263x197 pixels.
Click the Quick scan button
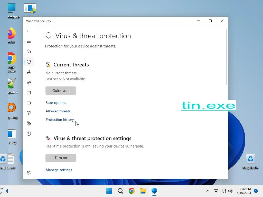pyautogui.click(x=61, y=91)
